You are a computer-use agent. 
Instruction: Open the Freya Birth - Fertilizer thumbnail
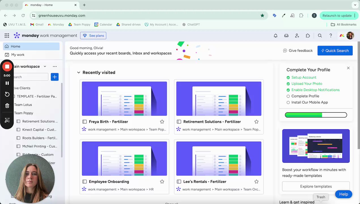click(124, 99)
